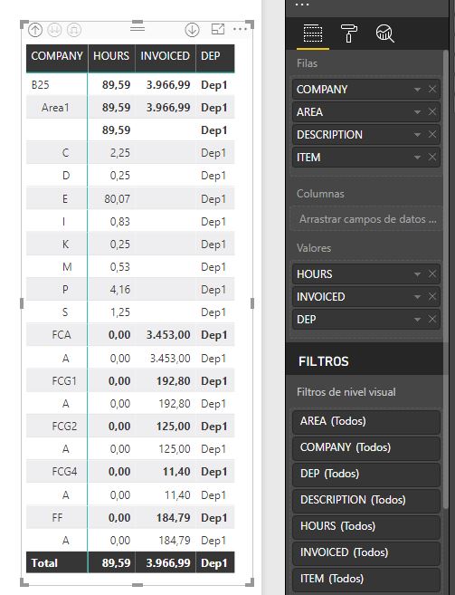The image size is (455, 595).
Task: Select the Area1 row label
Action: point(55,108)
